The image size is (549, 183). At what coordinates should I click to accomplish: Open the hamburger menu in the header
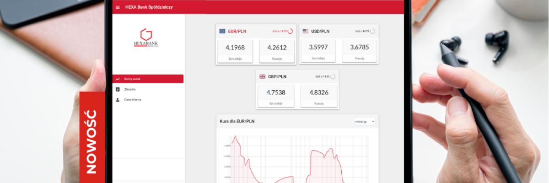pyautogui.click(x=118, y=7)
